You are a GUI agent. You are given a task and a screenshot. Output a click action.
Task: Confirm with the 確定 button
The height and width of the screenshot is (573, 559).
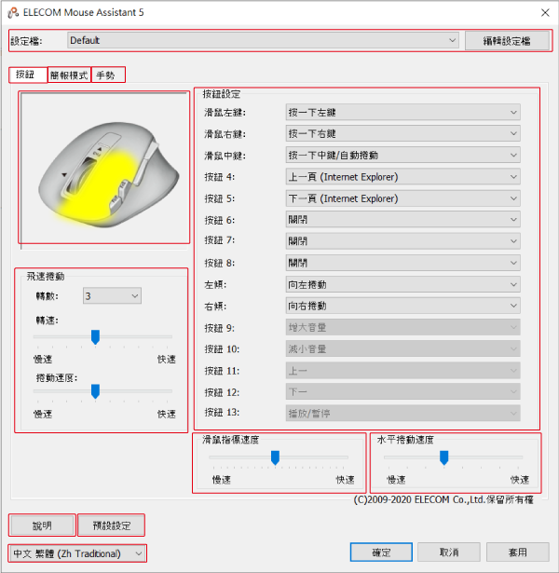pos(381,553)
